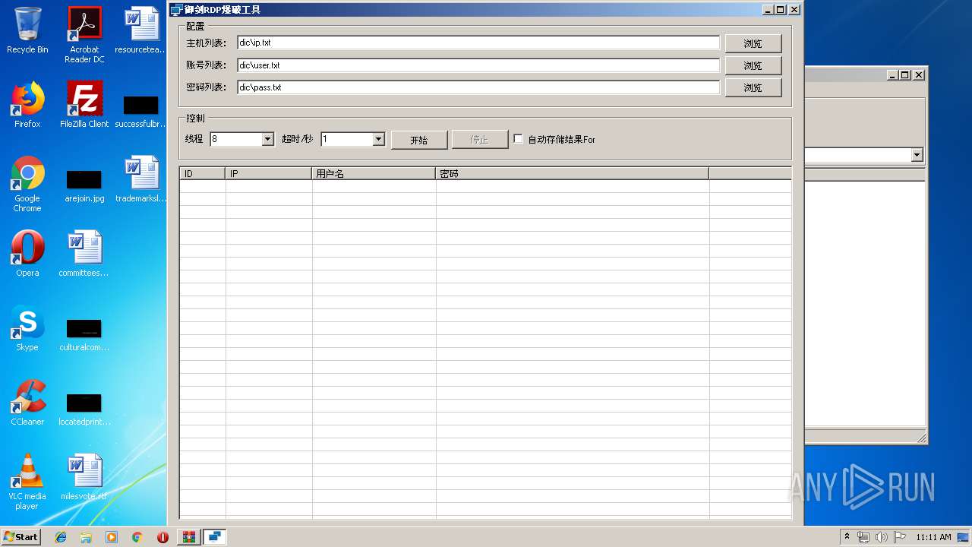Image resolution: width=972 pixels, height=547 pixels.
Task: Maximize the background window
Action: click(905, 74)
